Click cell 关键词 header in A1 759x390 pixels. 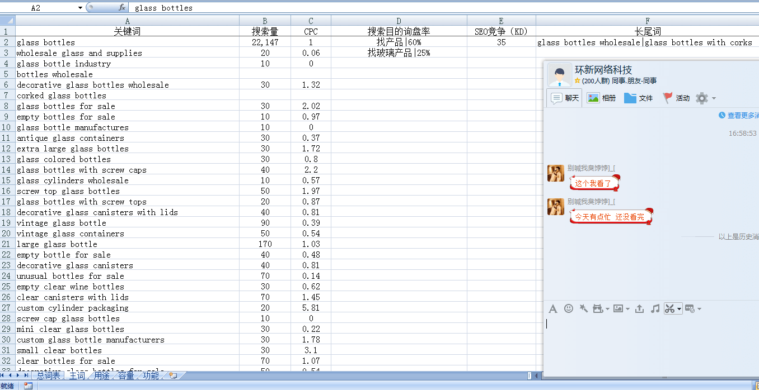click(127, 31)
